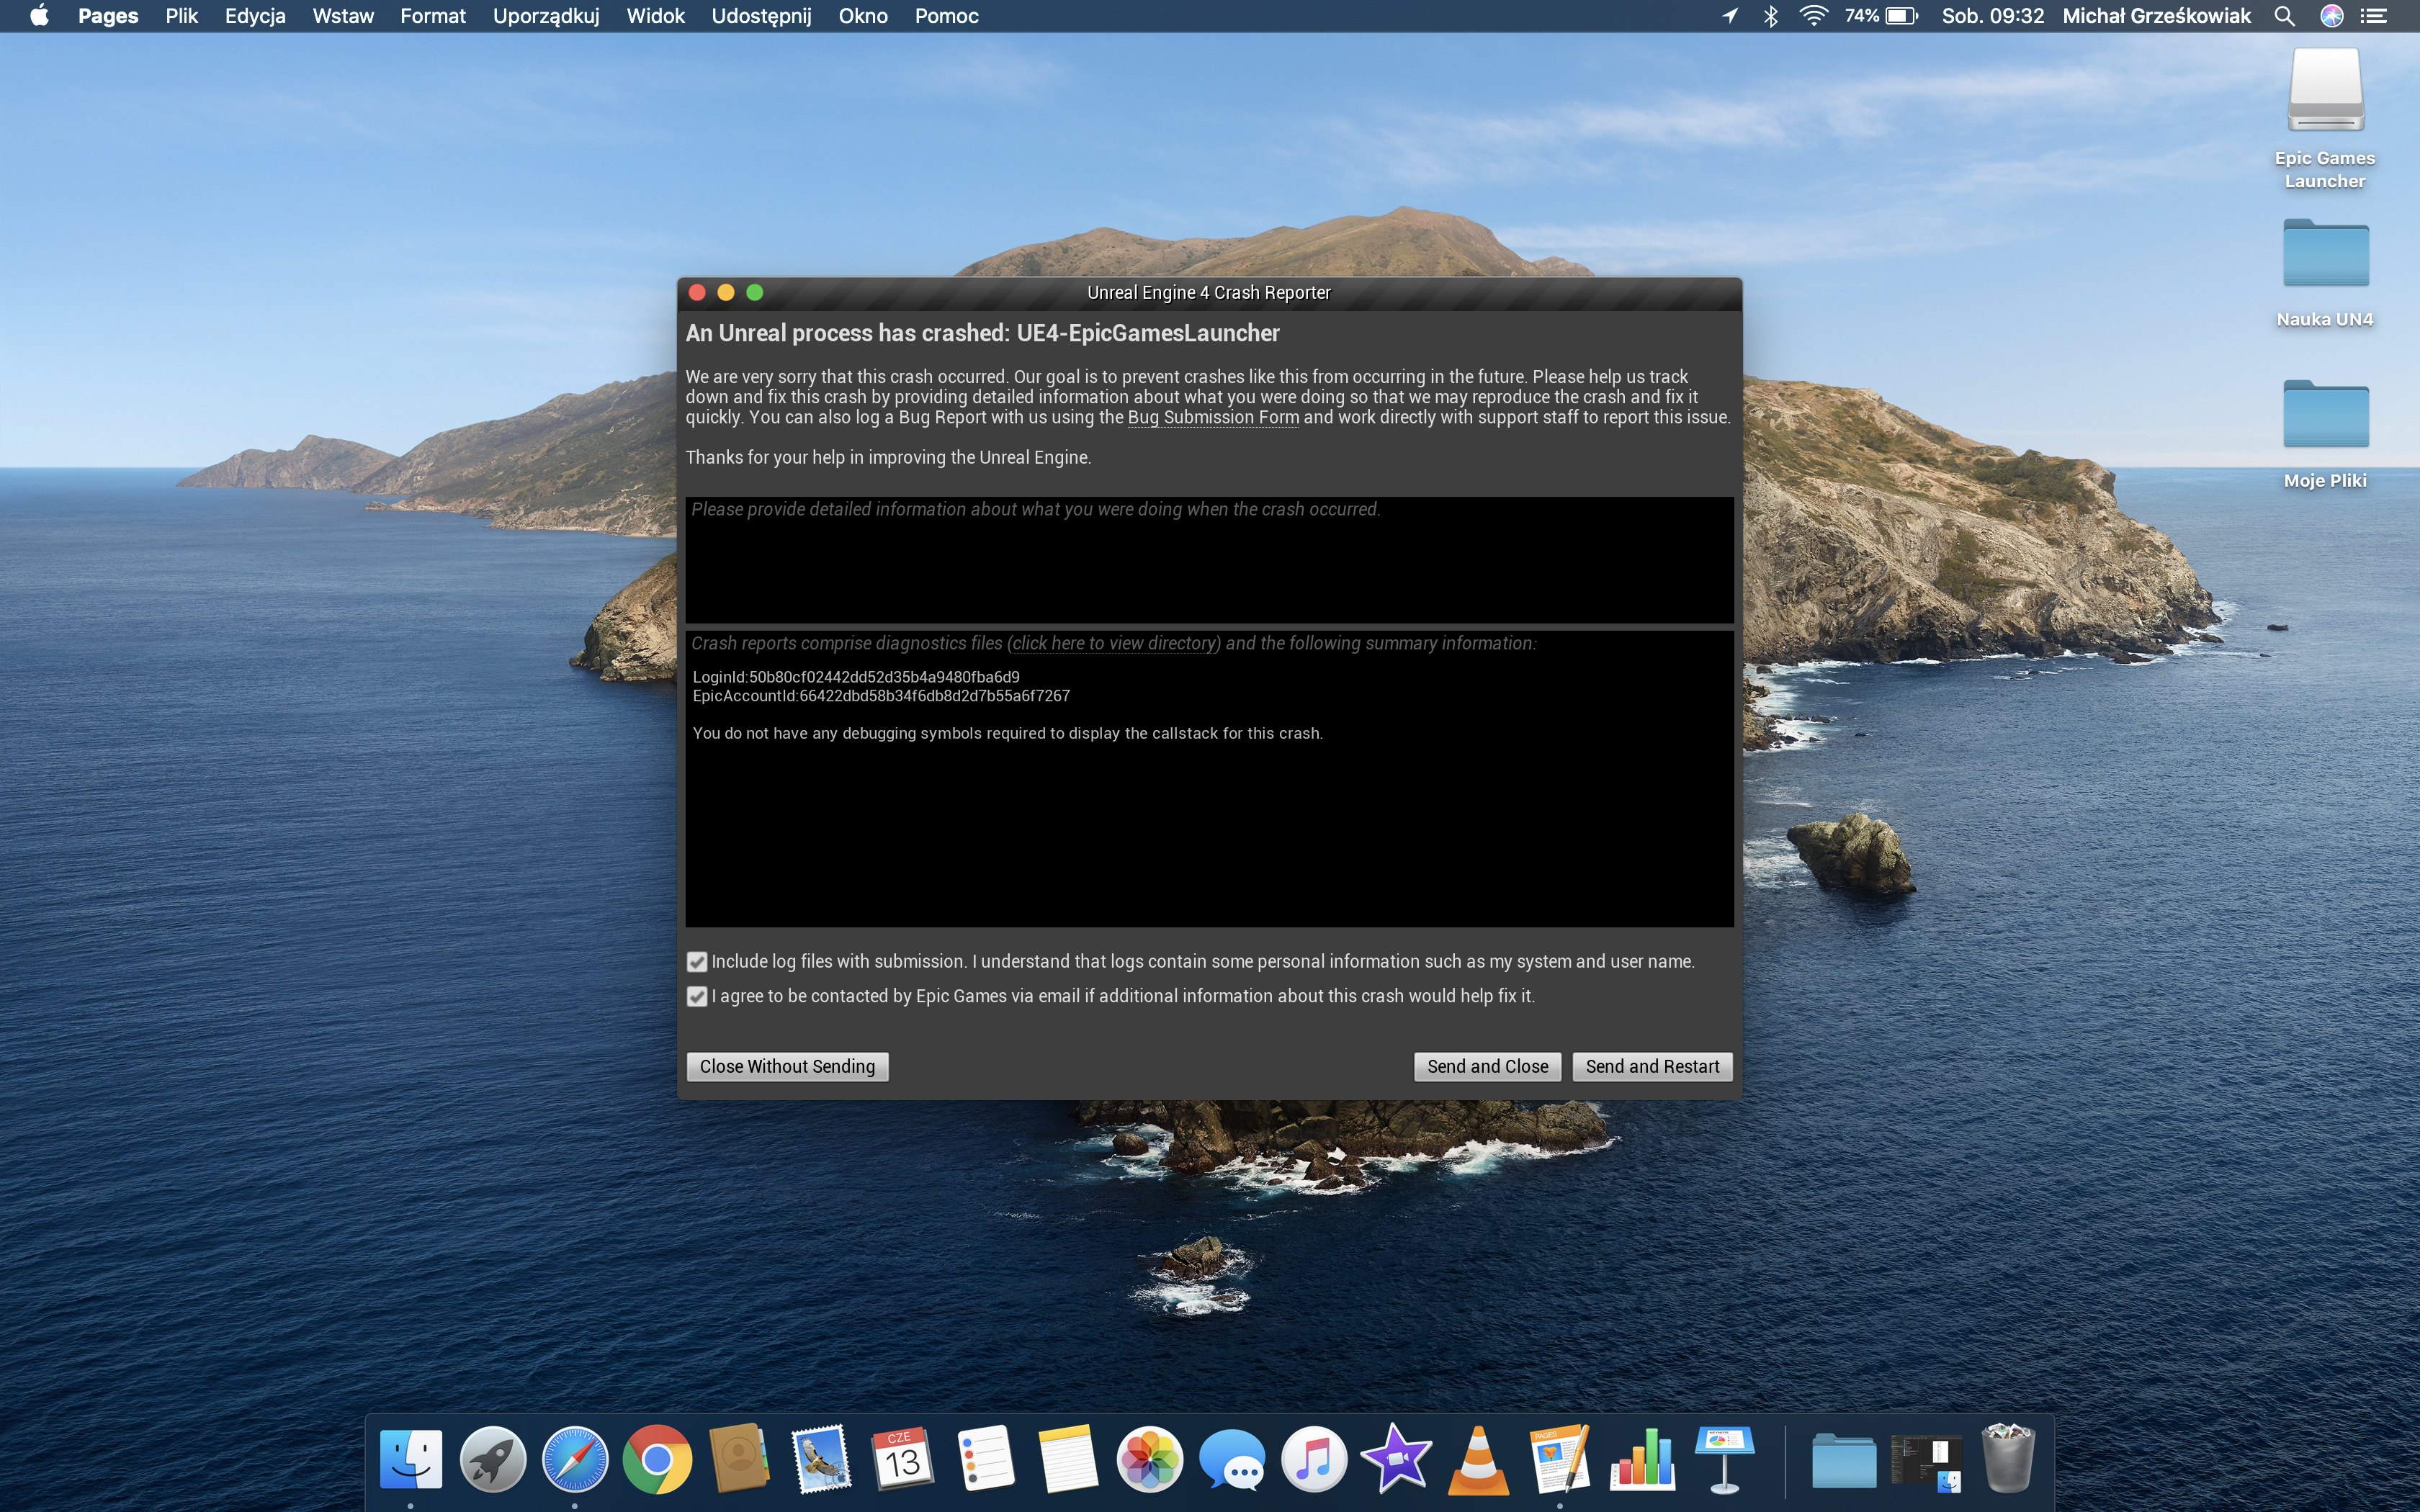This screenshot has width=2420, height=1512.
Task: Open the Nauka UN4 desktop folder
Action: [x=2325, y=255]
